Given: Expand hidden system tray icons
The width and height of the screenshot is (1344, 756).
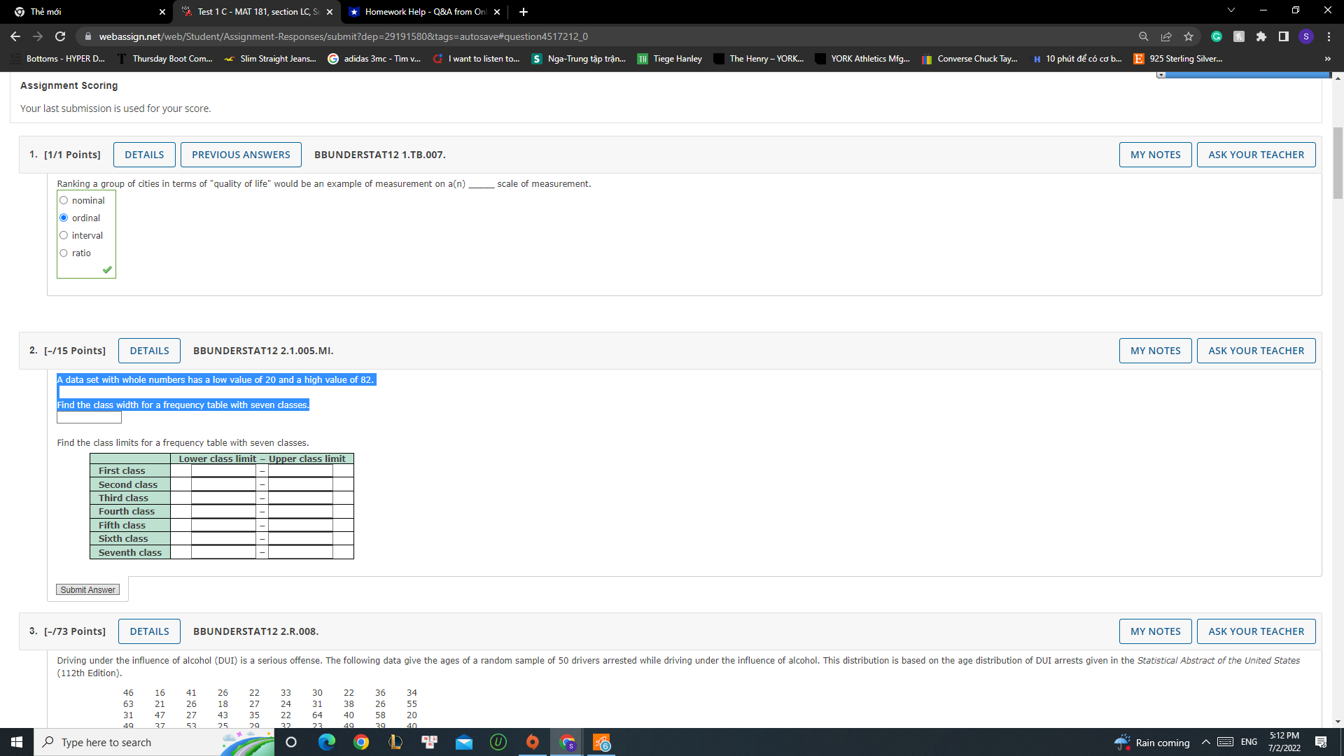Looking at the screenshot, I should click(x=1206, y=742).
